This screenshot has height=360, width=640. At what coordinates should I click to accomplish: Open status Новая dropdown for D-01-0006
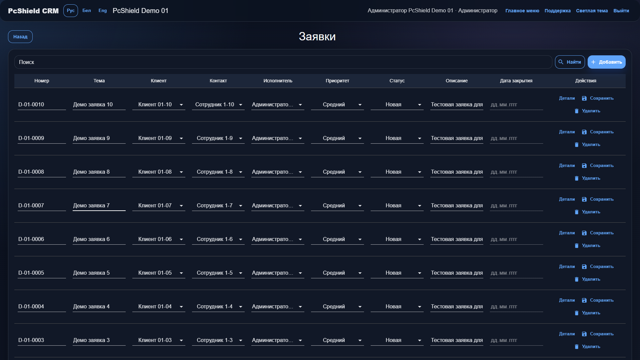coord(397,239)
